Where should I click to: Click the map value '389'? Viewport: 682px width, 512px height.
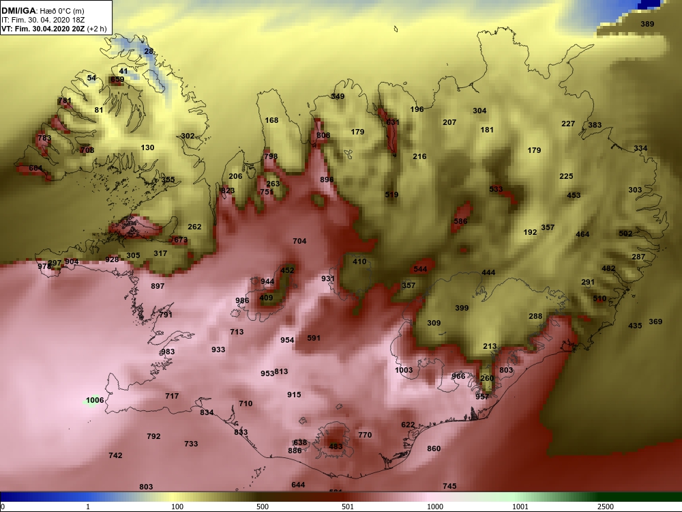(x=647, y=24)
